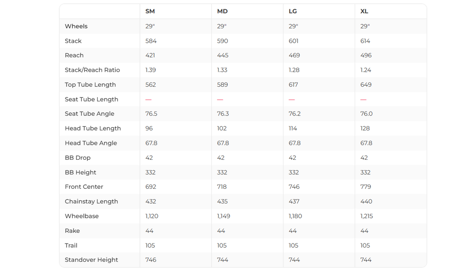Select the Chainstay Length row label
464x274 pixels.
(91, 201)
